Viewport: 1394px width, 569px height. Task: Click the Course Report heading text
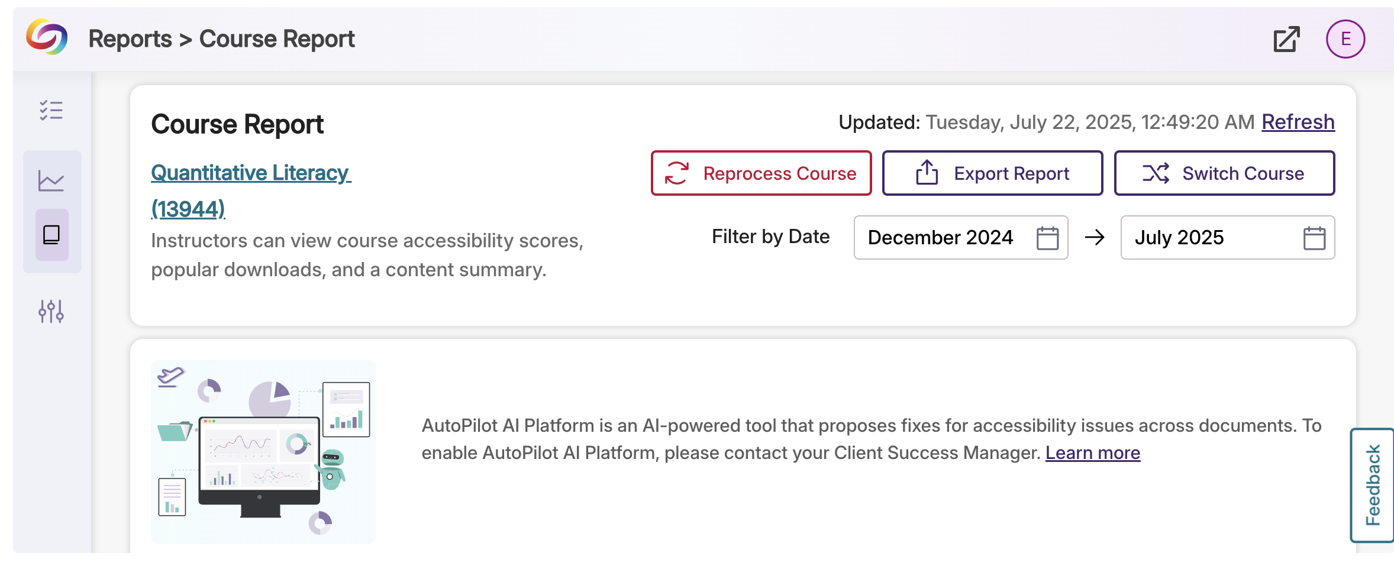click(x=237, y=124)
